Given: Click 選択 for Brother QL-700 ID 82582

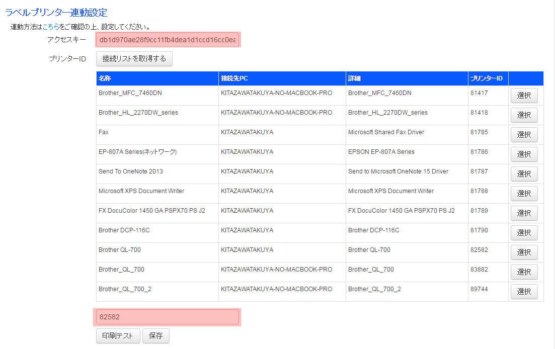Looking at the screenshot, I should pos(524,252).
